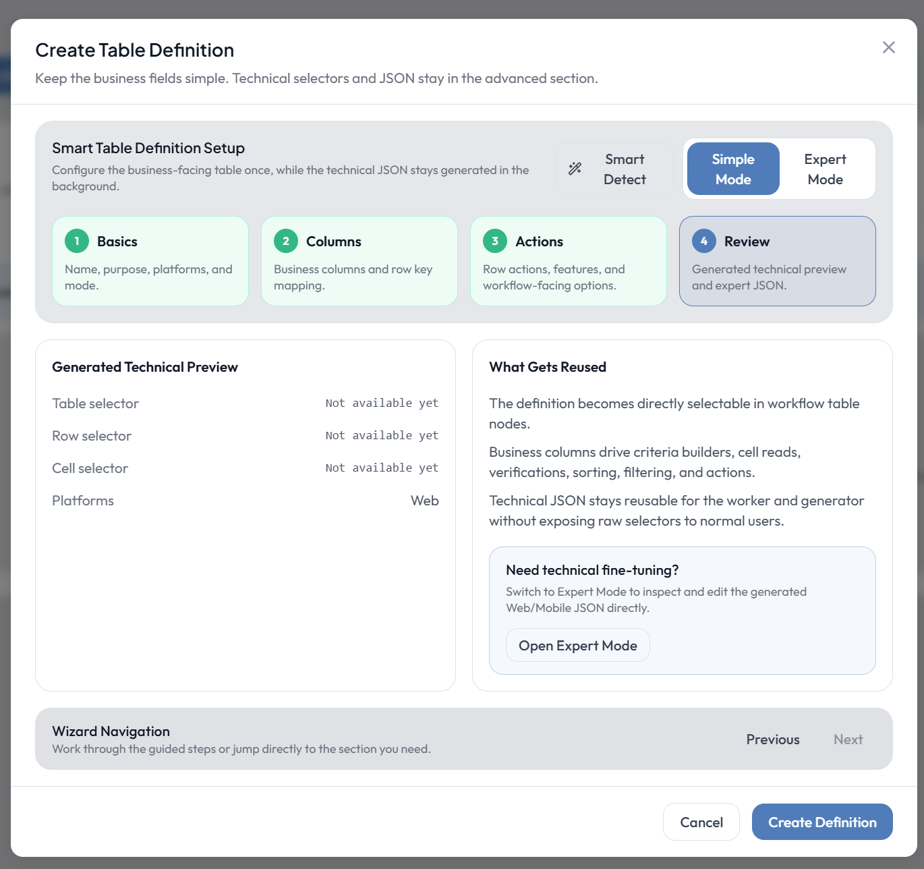924x869 pixels.
Task: Go to step 4 Review
Action: 778,261
